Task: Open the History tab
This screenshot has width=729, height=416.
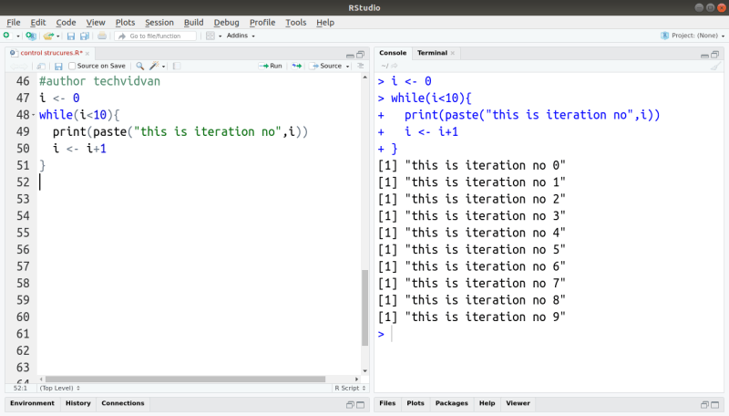Action: 78,403
